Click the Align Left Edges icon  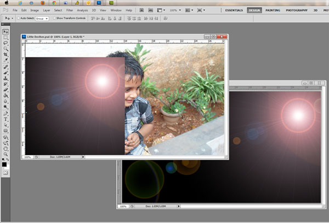(110, 19)
